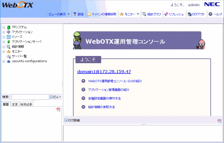Open the モニター dropdown in toolbar

click(138, 14)
